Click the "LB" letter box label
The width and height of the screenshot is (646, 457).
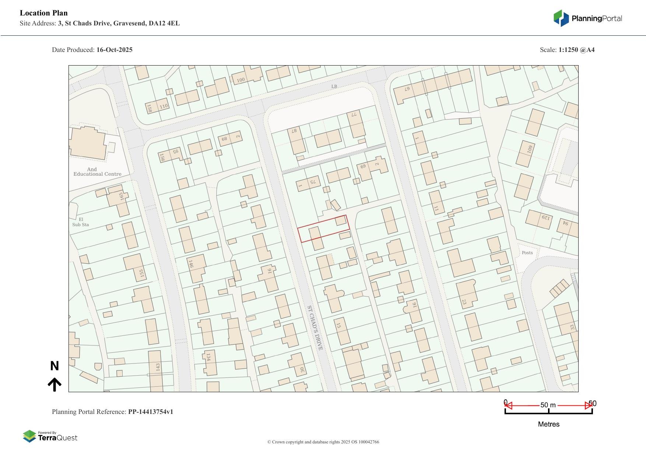point(334,87)
